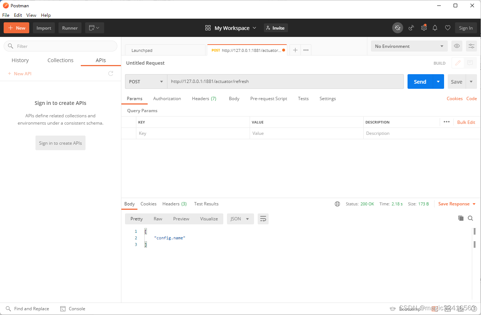Open the Runner button
This screenshot has height=315, width=481.
pos(70,28)
